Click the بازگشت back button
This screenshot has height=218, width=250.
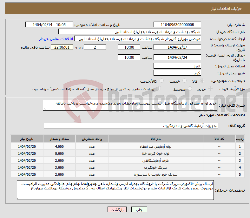click(117, 209)
